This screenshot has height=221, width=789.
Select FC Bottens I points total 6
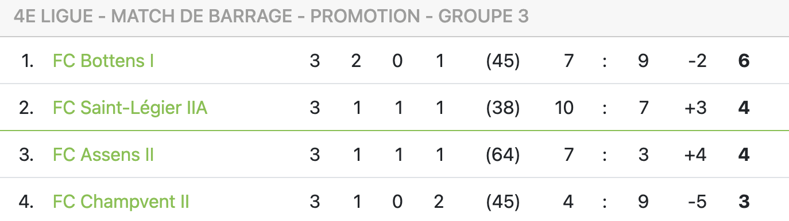[744, 61]
